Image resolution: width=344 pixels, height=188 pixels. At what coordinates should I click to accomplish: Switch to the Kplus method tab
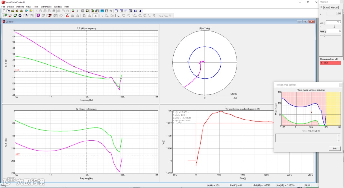327,8
